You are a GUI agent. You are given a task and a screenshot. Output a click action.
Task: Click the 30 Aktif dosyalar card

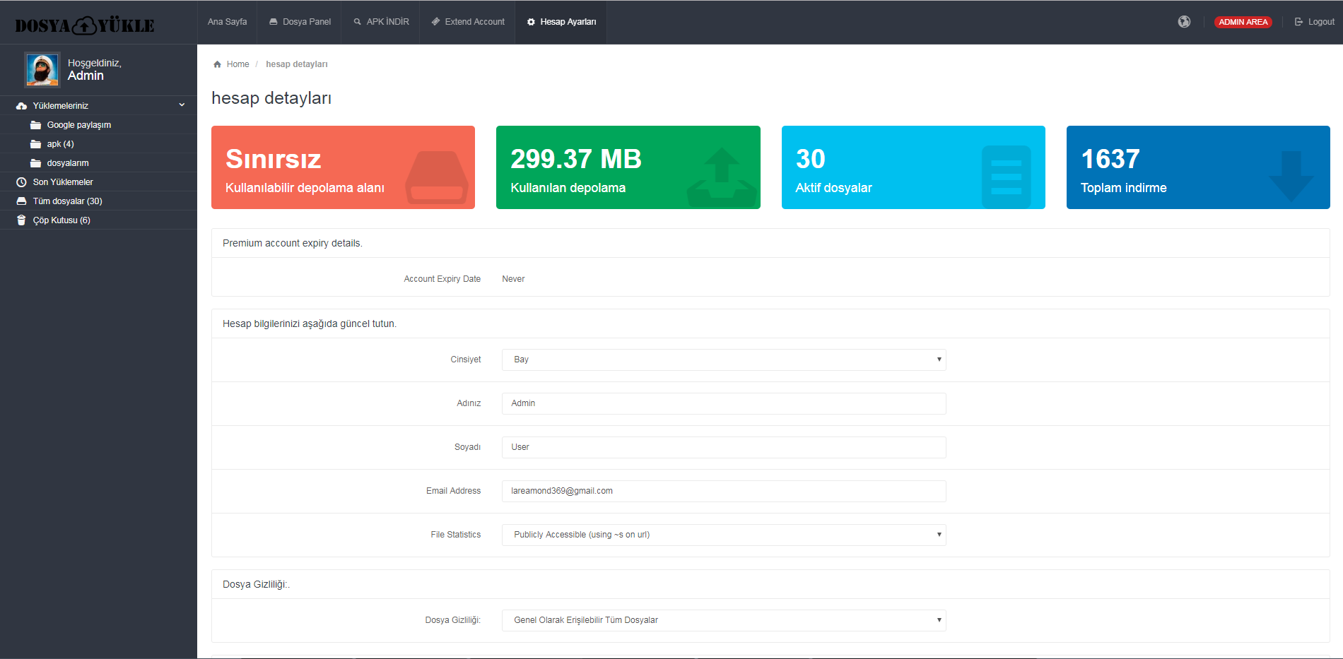pyautogui.click(x=913, y=167)
